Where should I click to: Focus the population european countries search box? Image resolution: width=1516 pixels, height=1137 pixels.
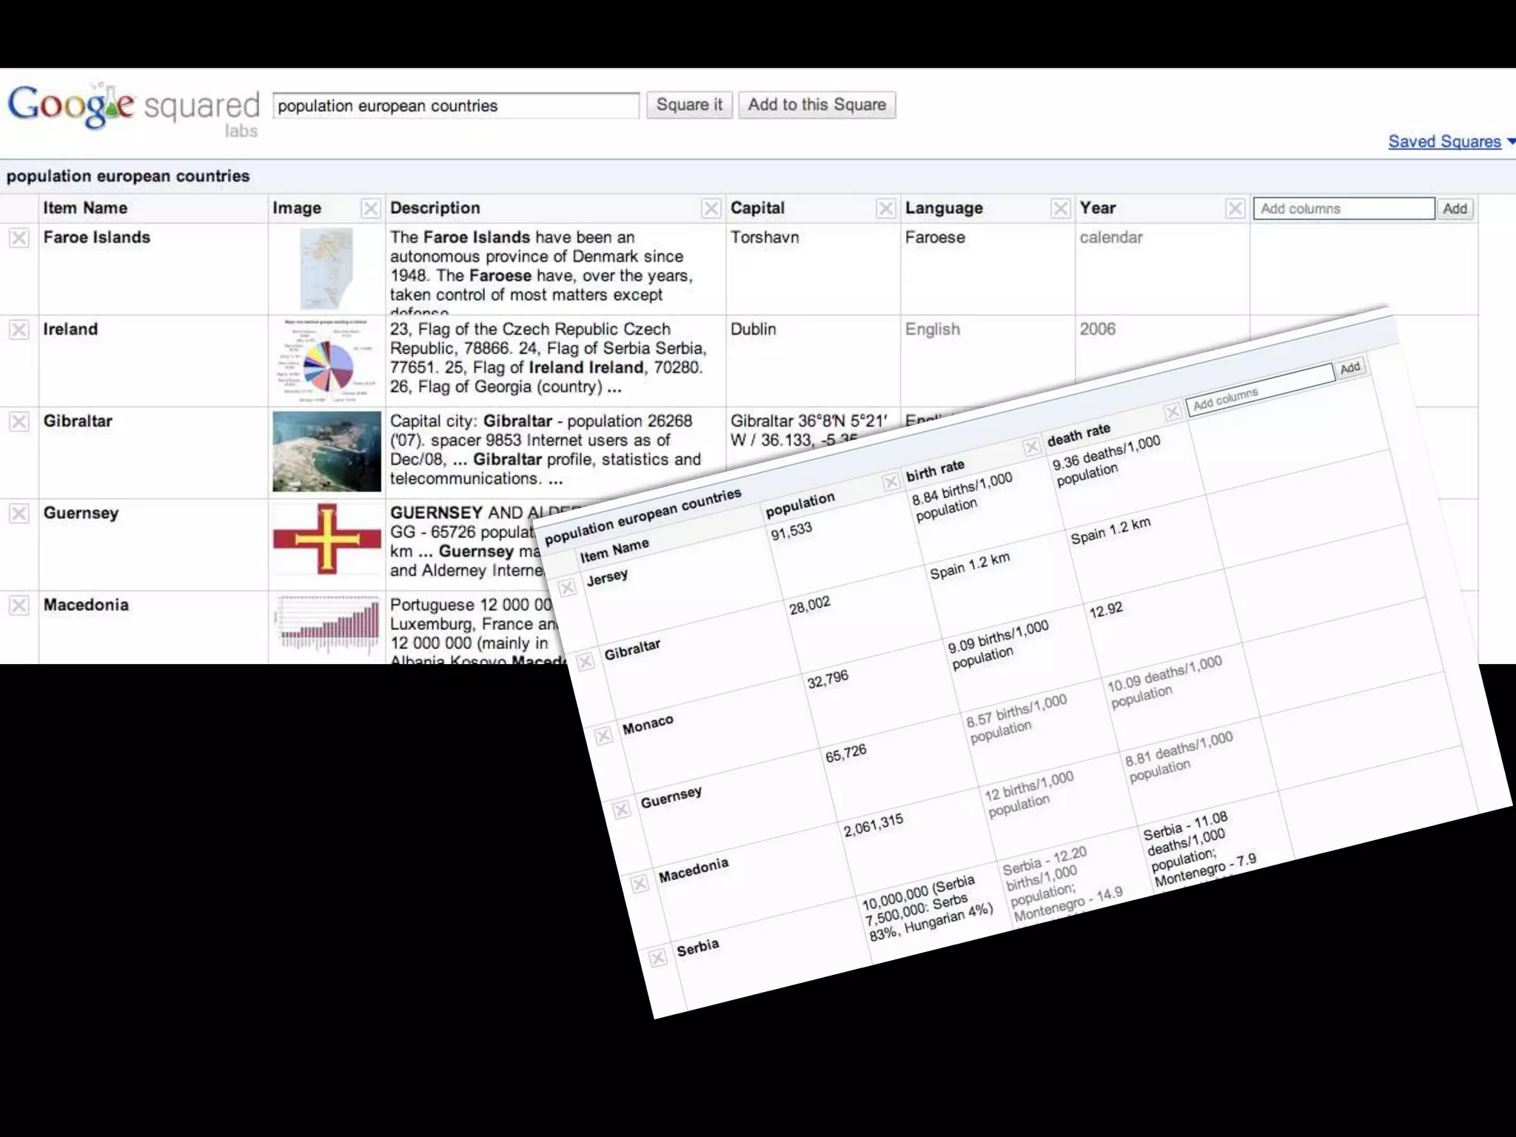(x=455, y=106)
